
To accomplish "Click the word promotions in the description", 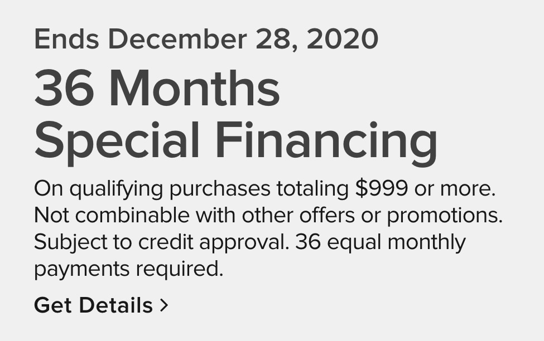I will click(444, 215).
